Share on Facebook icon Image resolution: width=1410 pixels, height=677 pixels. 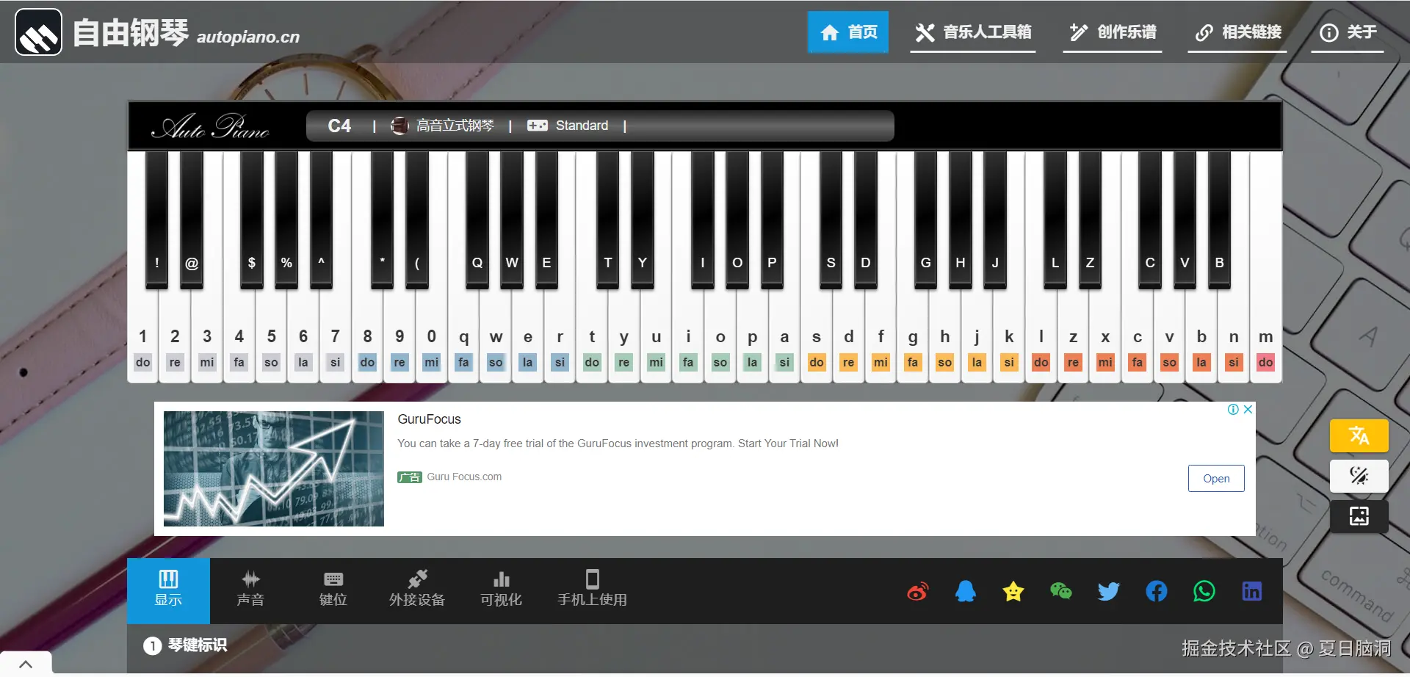click(1157, 591)
